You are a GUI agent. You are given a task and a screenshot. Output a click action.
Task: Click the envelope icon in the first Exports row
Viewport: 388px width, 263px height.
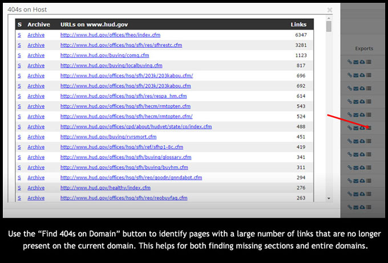pos(356,62)
